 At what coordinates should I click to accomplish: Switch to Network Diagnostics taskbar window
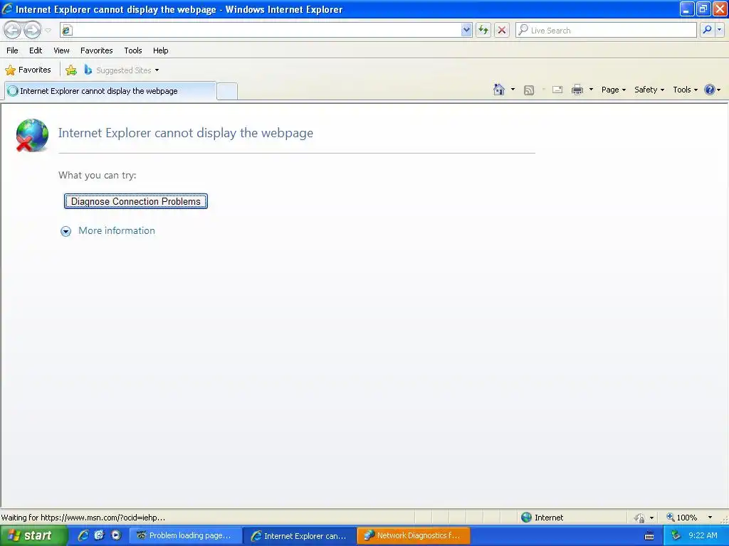pos(414,535)
